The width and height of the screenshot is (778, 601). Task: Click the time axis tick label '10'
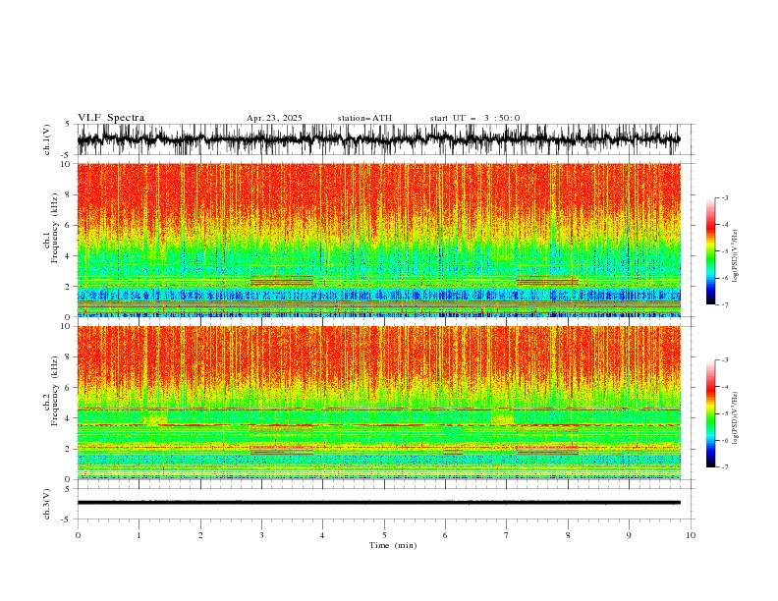pyautogui.click(x=691, y=535)
